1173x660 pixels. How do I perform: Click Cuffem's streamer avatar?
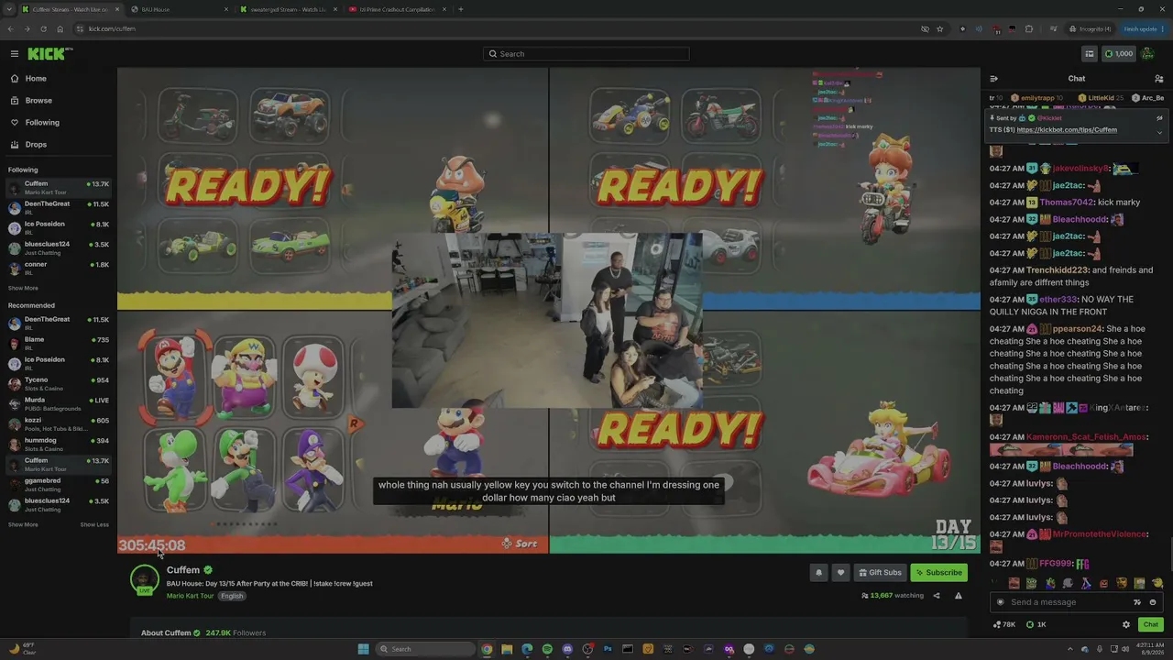click(145, 580)
